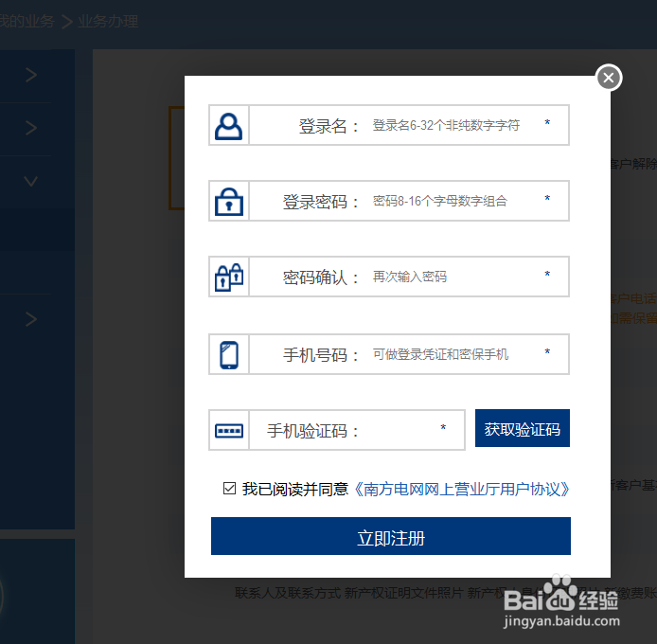Click the double padlock icon beside 密码确认
The height and width of the screenshot is (644, 657).
(229, 277)
